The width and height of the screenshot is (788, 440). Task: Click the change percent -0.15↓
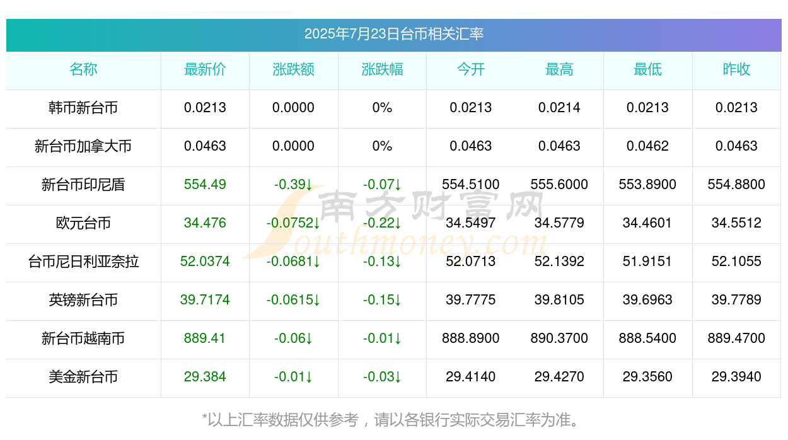pyautogui.click(x=382, y=300)
